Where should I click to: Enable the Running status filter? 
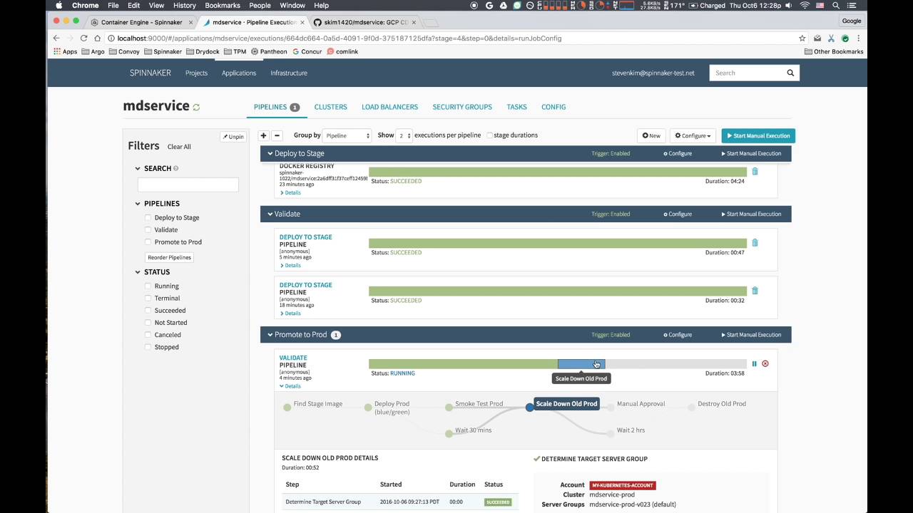(148, 286)
